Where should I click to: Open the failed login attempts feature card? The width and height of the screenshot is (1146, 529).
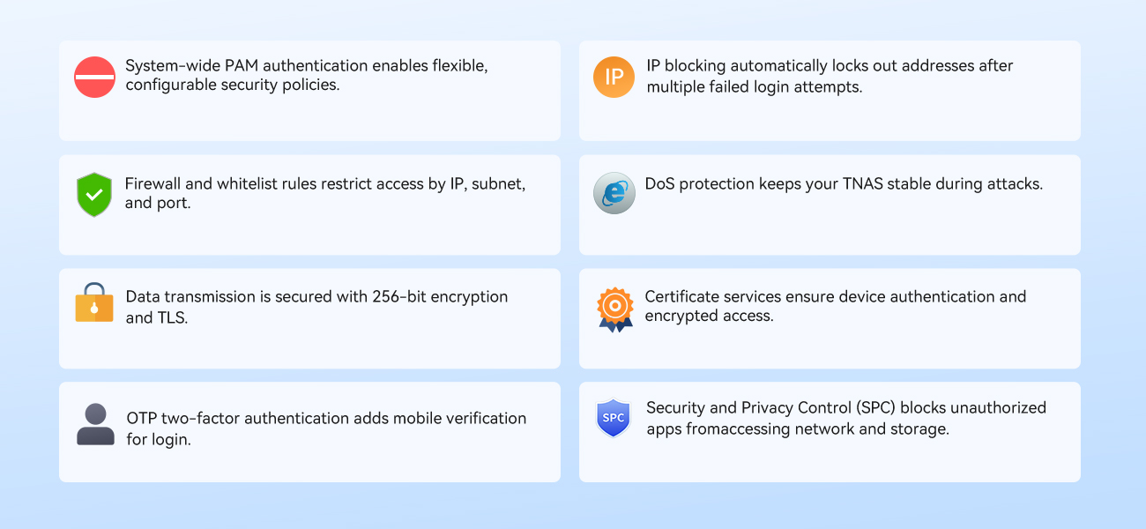pos(830,119)
